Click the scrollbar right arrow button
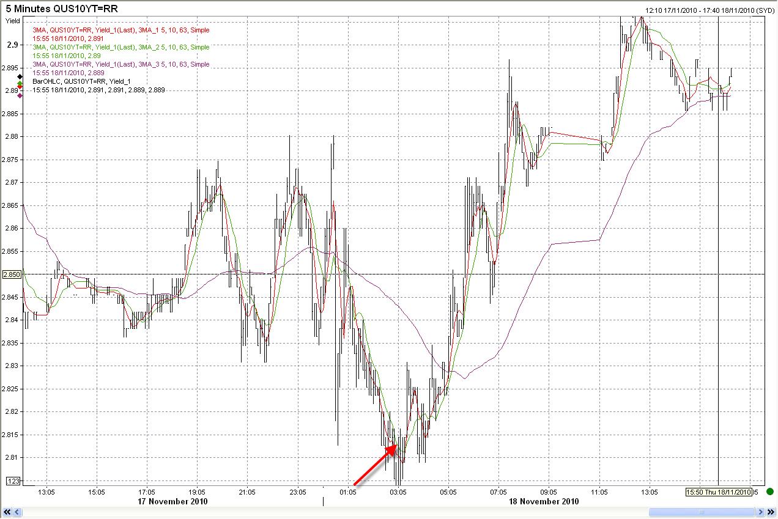The width and height of the screenshot is (778, 519). pyautogui.click(x=760, y=512)
